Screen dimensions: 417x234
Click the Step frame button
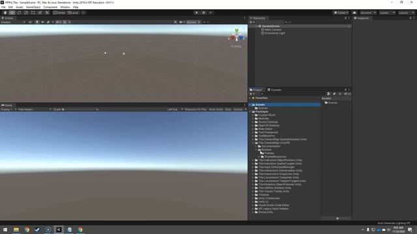[210, 13]
